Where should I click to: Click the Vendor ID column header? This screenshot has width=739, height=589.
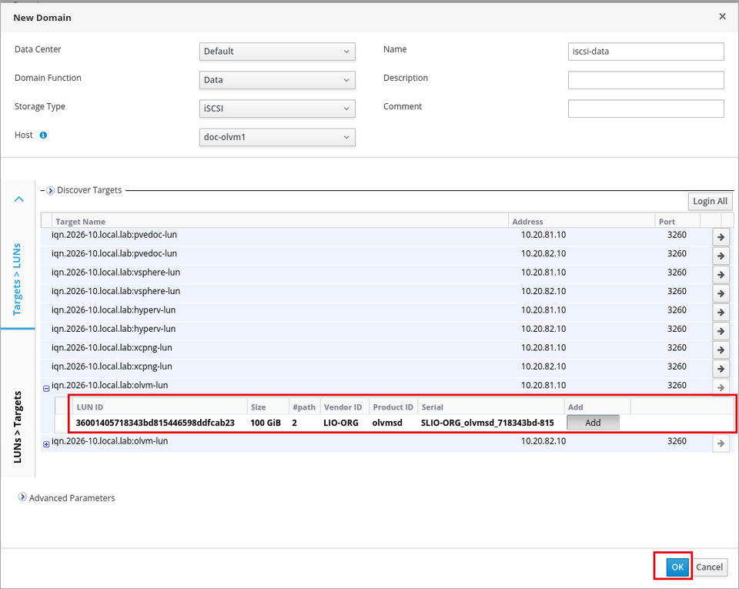343,407
